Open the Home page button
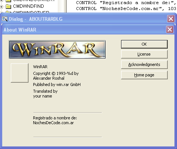This screenshot has width=177, height=149. pyautogui.click(x=144, y=75)
